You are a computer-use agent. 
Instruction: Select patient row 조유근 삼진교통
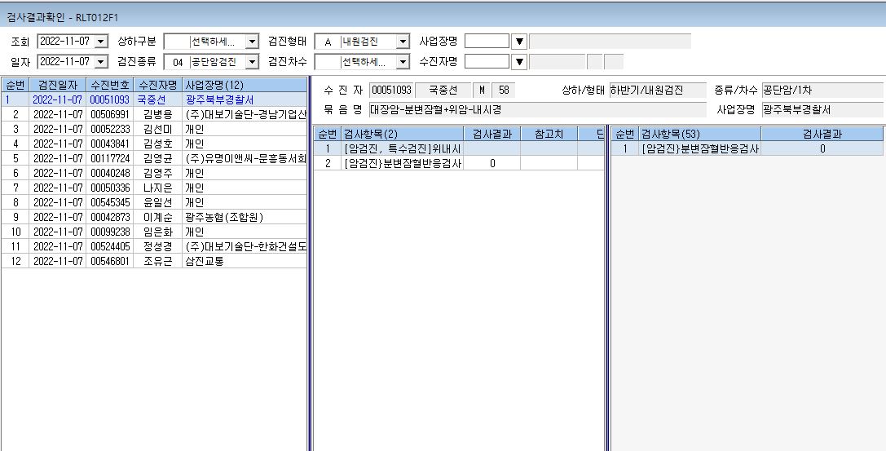[154, 260]
